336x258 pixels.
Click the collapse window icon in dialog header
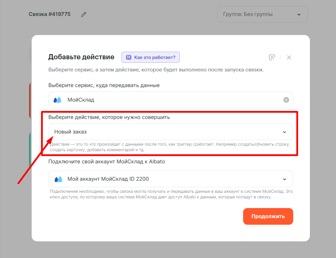(272, 57)
